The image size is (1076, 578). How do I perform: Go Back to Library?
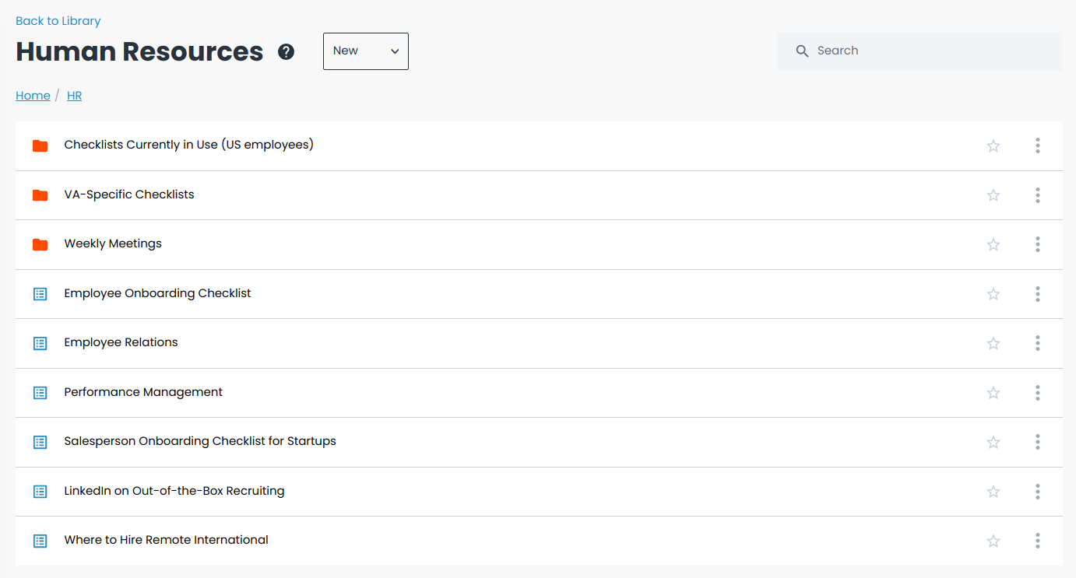(58, 21)
